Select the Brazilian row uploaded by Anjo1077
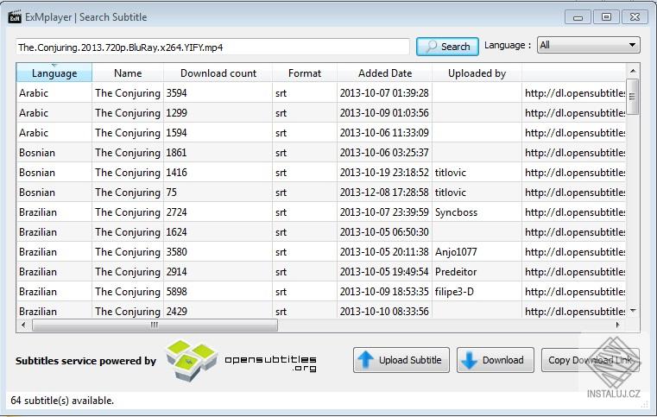 pos(321,252)
